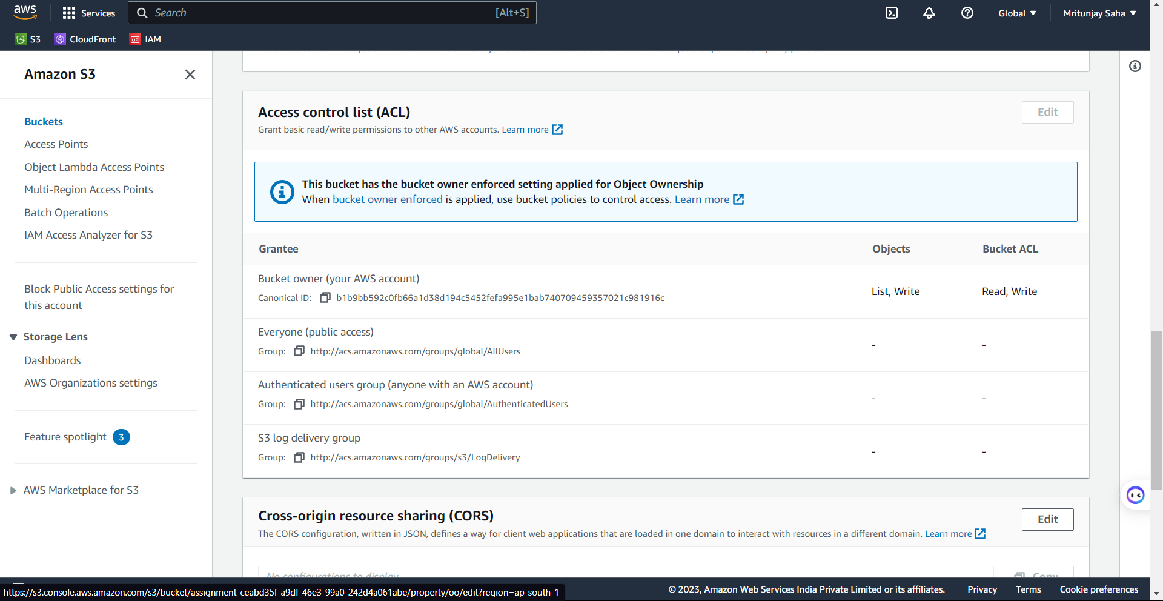1163x601 pixels.
Task: Open Cookie preferences
Action: click(1099, 589)
